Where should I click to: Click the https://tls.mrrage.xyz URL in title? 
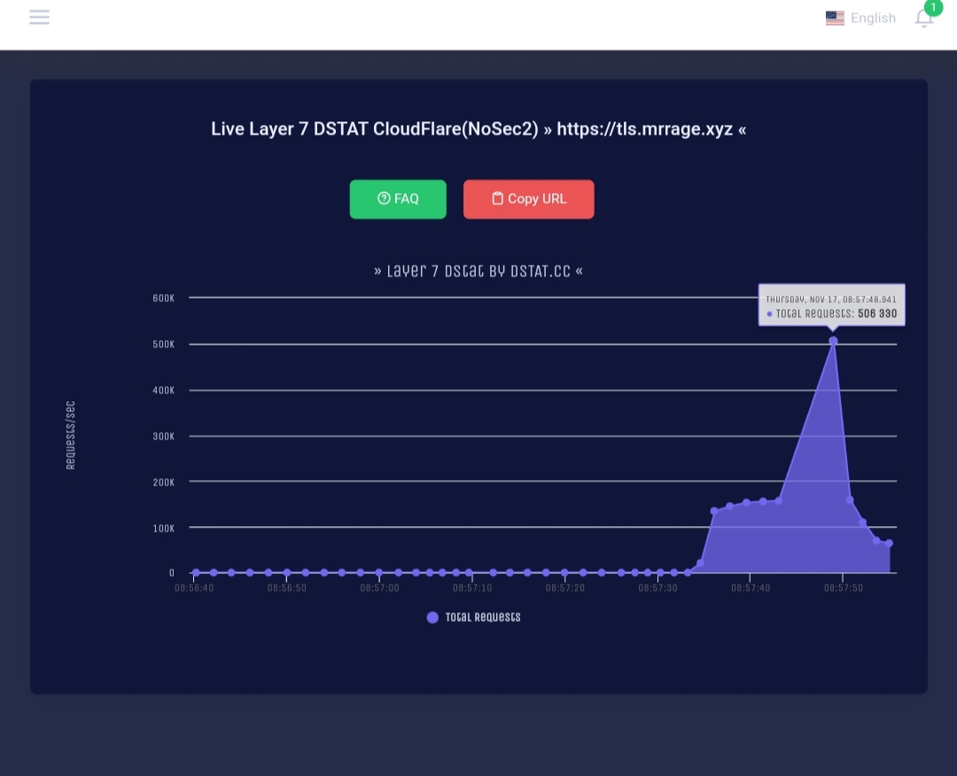pos(644,129)
